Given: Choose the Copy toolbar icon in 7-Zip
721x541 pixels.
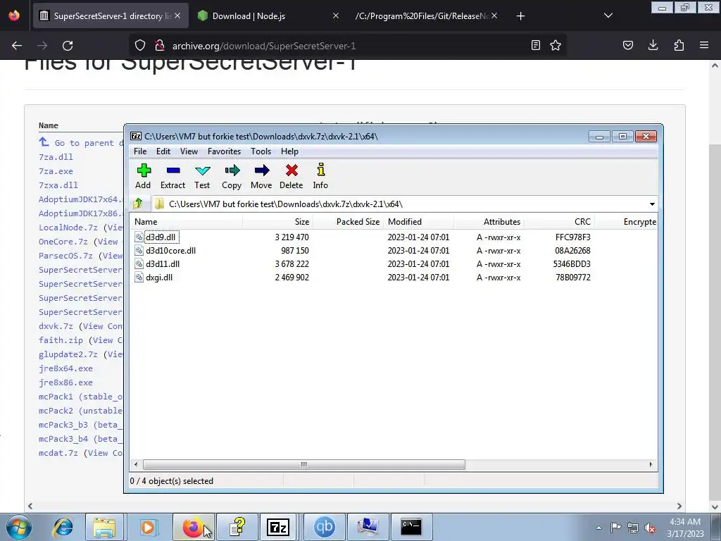Looking at the screenshot, I should coord(231,176).
